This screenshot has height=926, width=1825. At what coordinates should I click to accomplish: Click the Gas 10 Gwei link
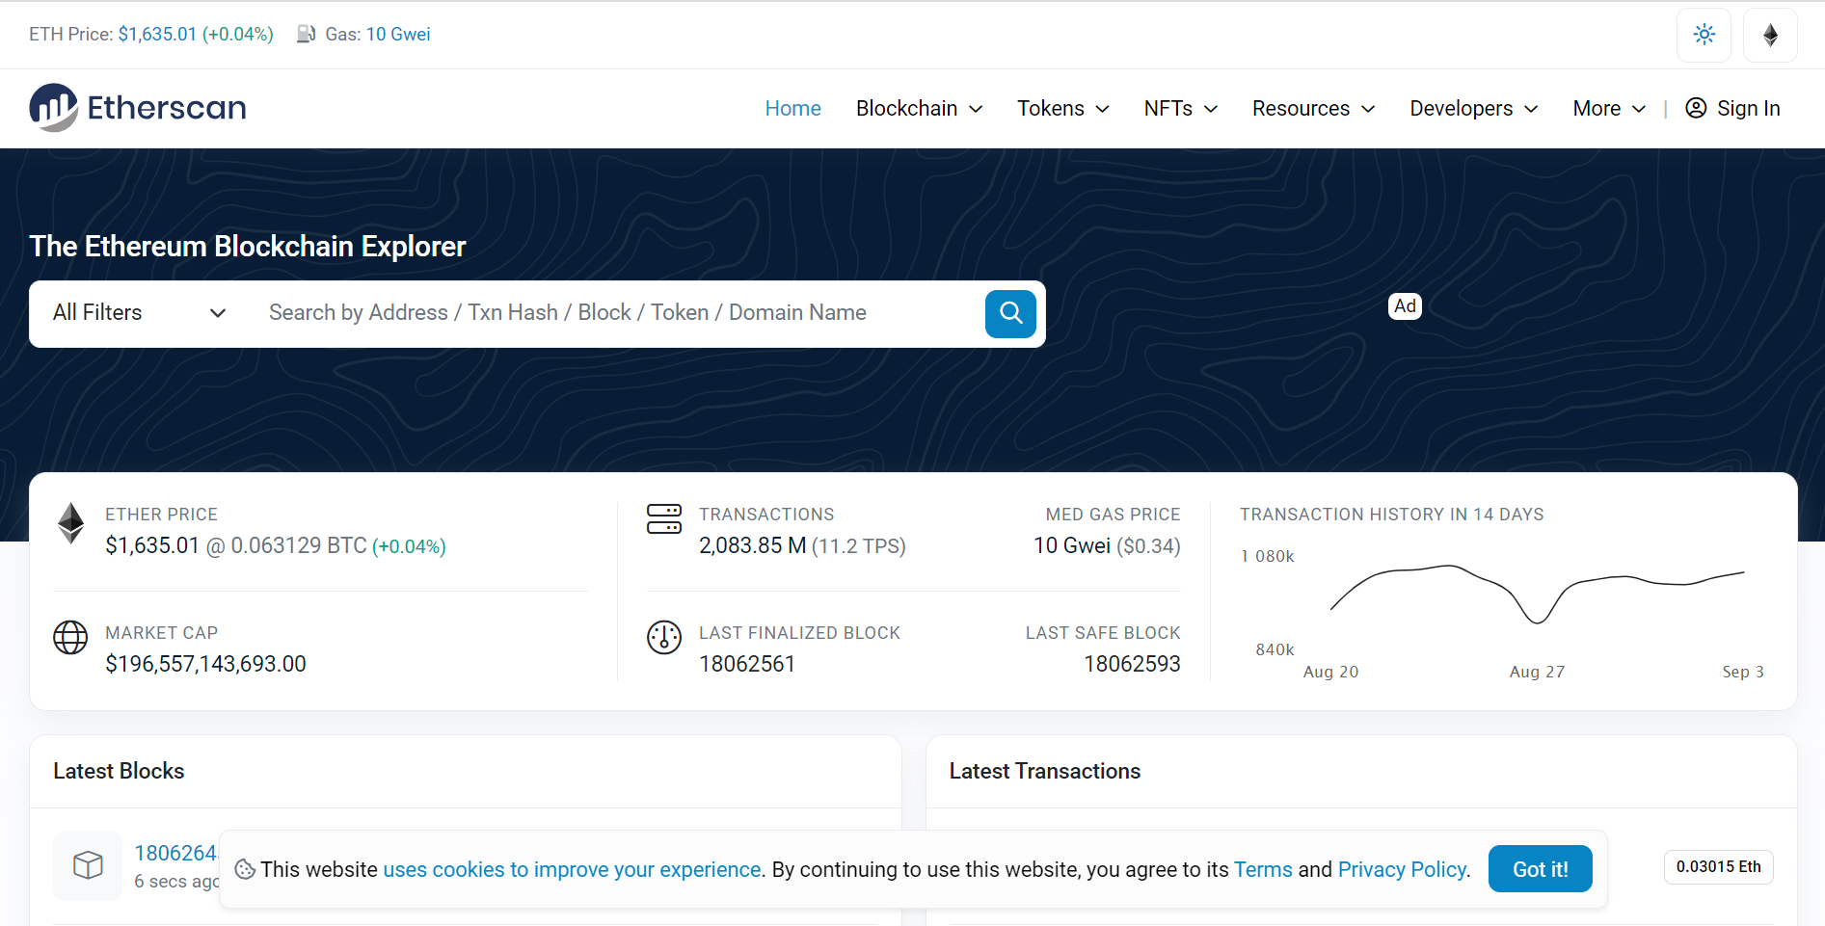397,34
